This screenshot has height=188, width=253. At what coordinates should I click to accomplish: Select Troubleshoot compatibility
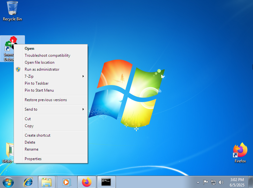click(x=51, y=55)
